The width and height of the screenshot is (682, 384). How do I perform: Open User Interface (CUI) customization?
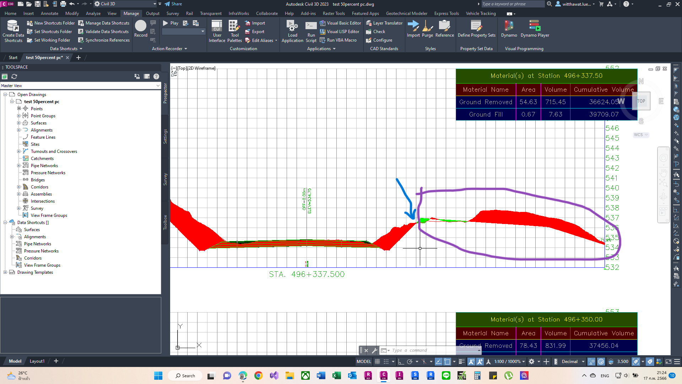(x=217, y=31)
